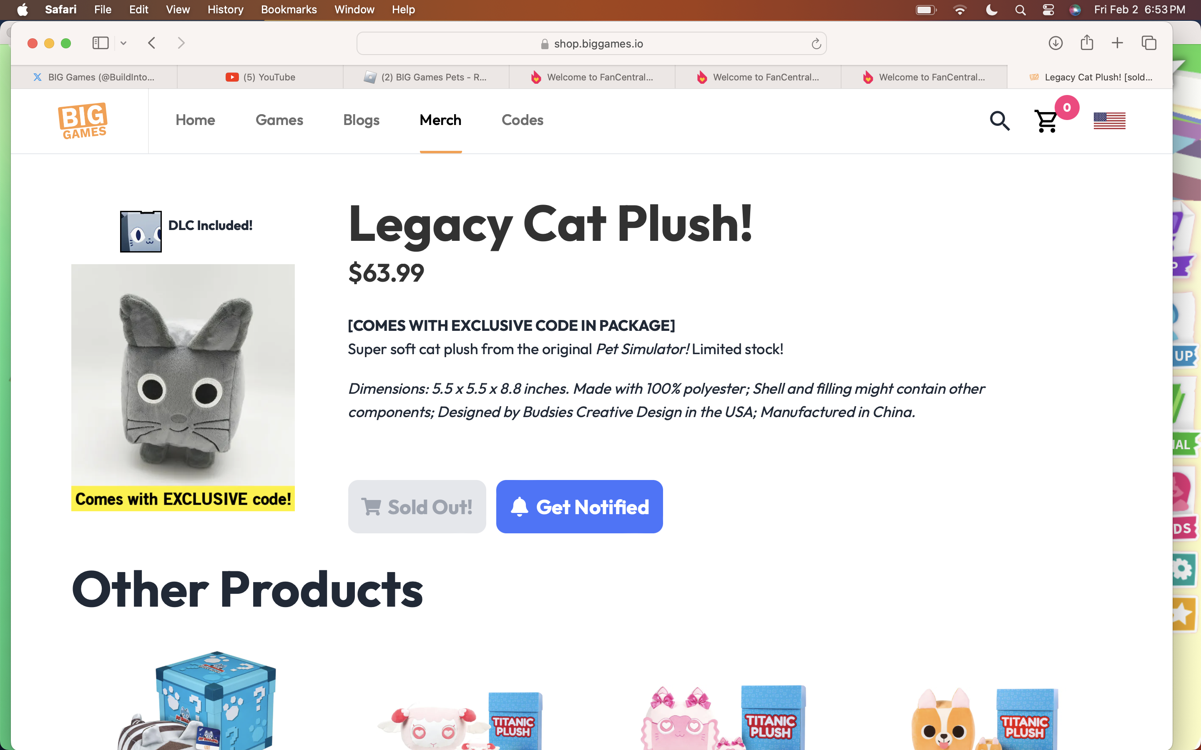Open Control Center toggles in menu bar

click(x=1048, y=10)
